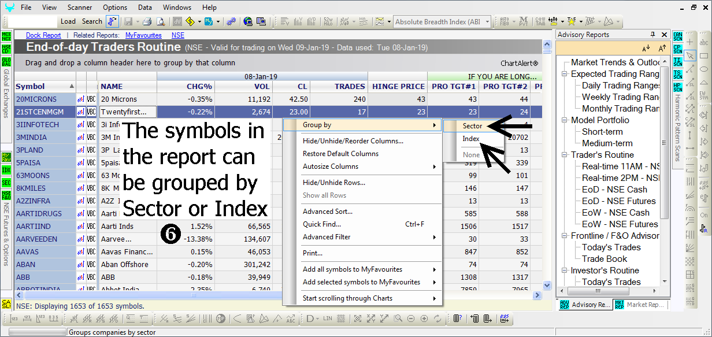Open the CP SCN scanner icon

point(678,49)
